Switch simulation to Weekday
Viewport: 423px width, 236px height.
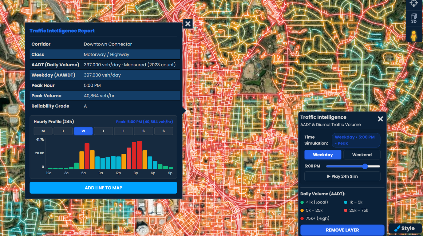tap(323, 155)
